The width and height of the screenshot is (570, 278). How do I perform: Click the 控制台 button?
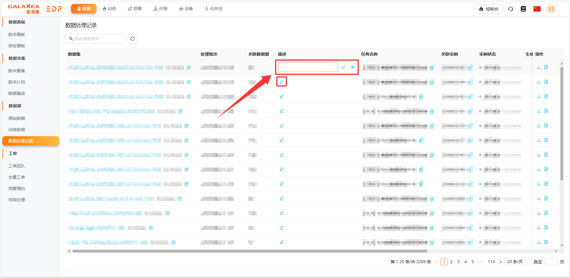[x=489, y=9]
